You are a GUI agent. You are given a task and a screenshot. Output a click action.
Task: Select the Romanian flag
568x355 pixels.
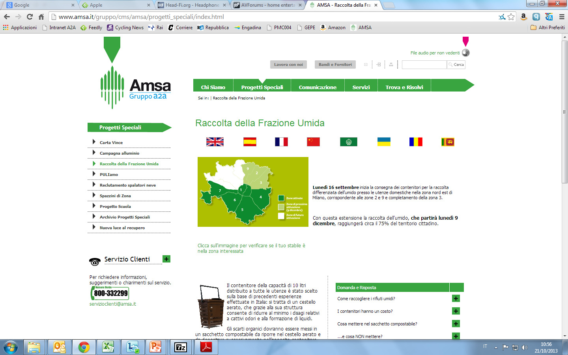click(x=416, y=142)
